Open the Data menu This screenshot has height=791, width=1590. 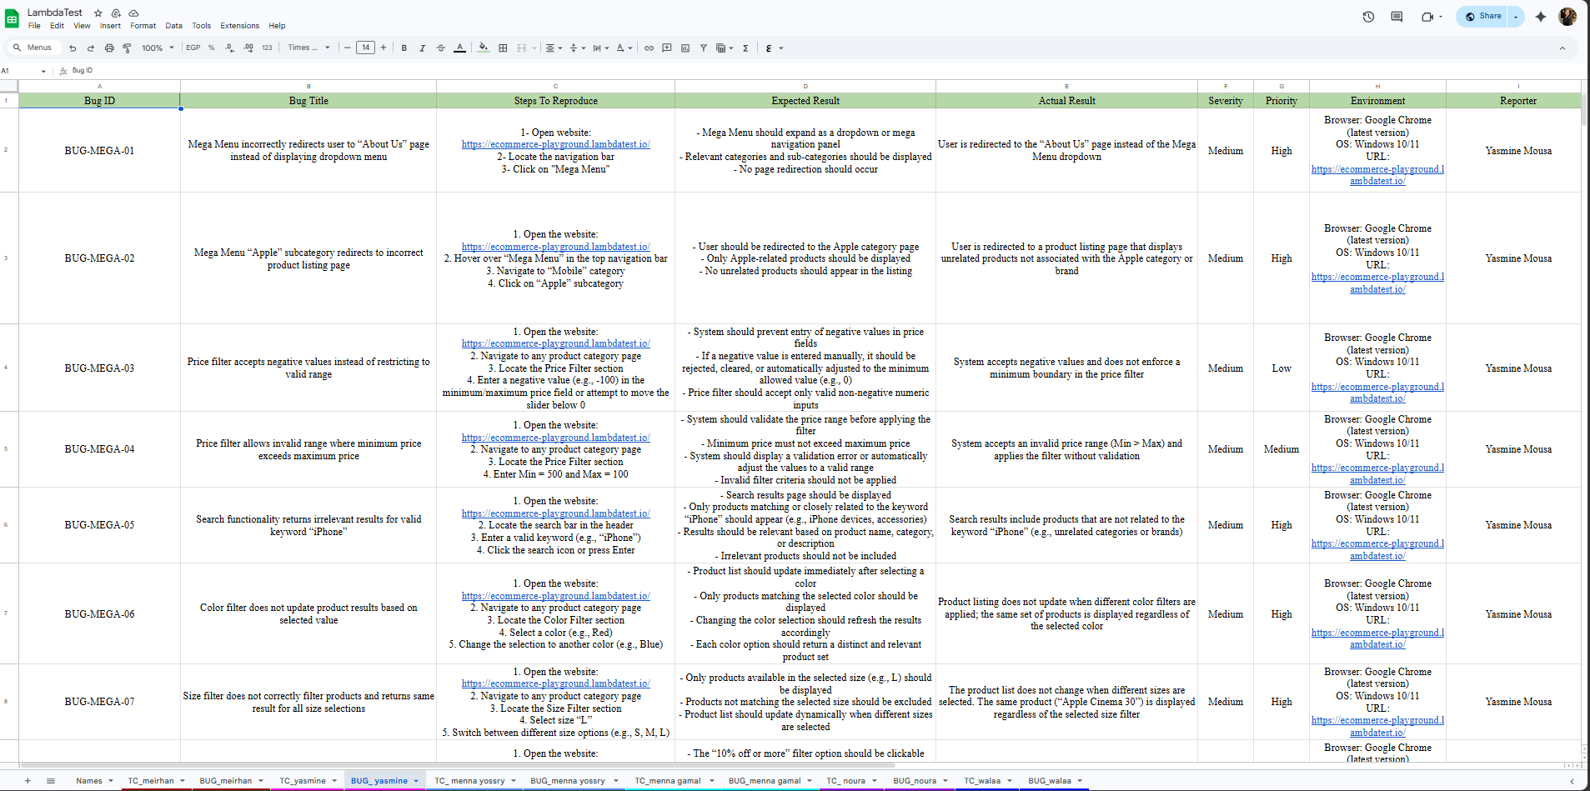(x=173, y=26)
